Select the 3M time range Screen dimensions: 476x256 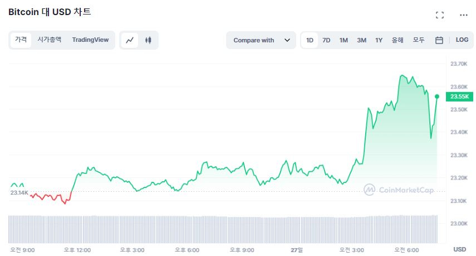click(x=361, y=40)
